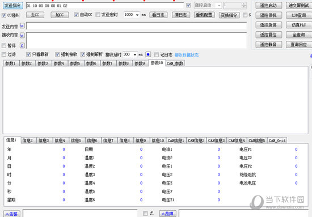
Task: Switch to the 参数5 tab
Action: click(x=75, y=63)
